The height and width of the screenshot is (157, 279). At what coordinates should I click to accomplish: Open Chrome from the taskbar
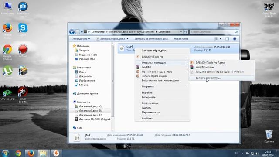pos(18,153)
